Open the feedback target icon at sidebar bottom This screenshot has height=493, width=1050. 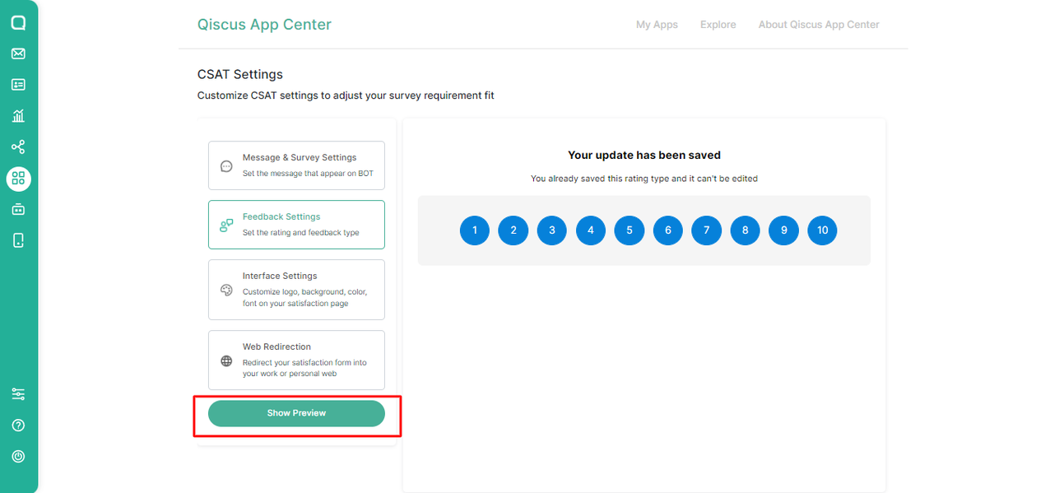(18, 456)
